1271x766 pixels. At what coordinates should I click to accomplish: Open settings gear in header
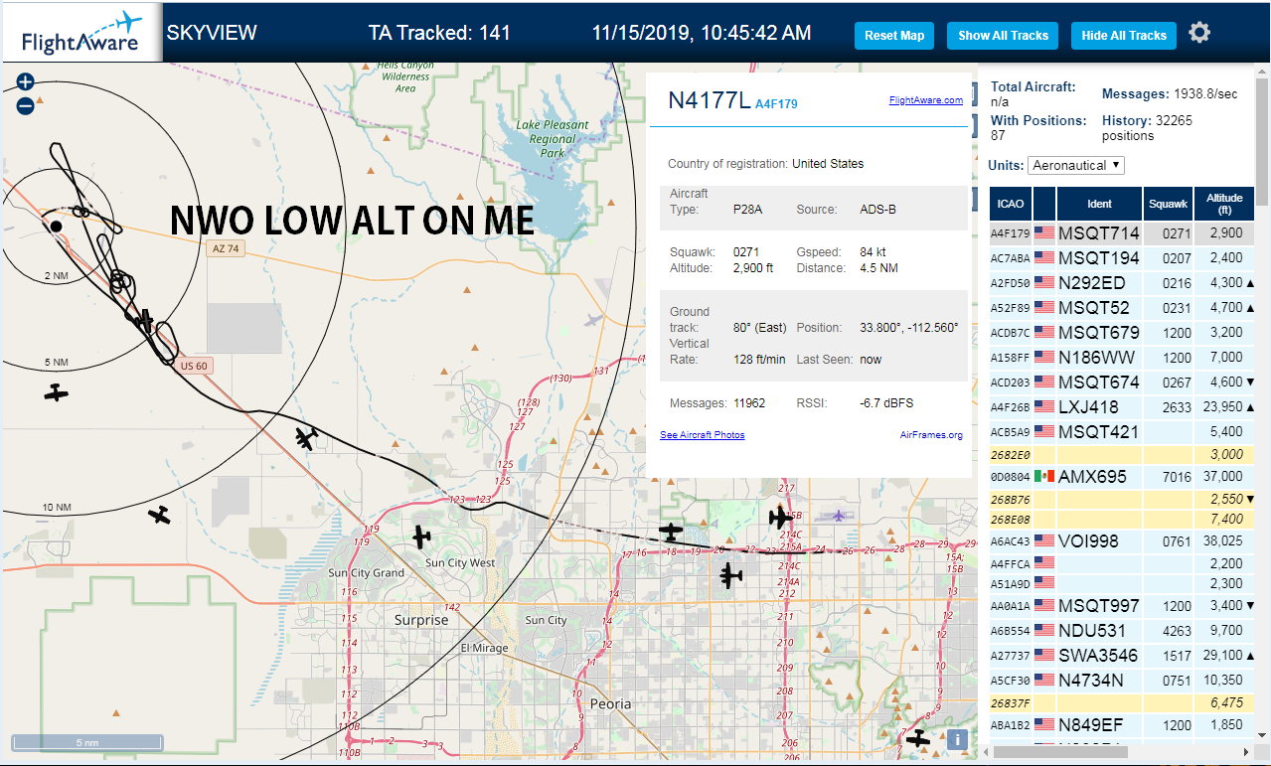point(1199,33)
